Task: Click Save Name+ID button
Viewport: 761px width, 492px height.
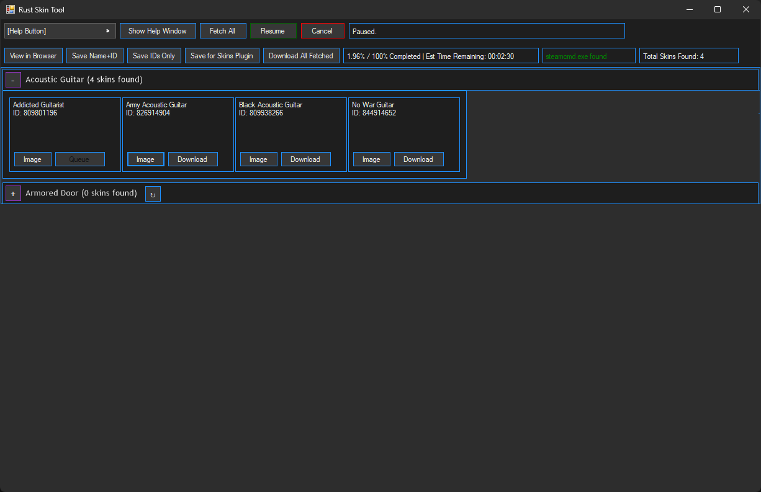Action: [x=94, y=55]
